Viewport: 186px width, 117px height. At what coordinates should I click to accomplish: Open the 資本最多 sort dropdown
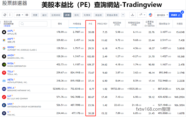click(162, 15)
